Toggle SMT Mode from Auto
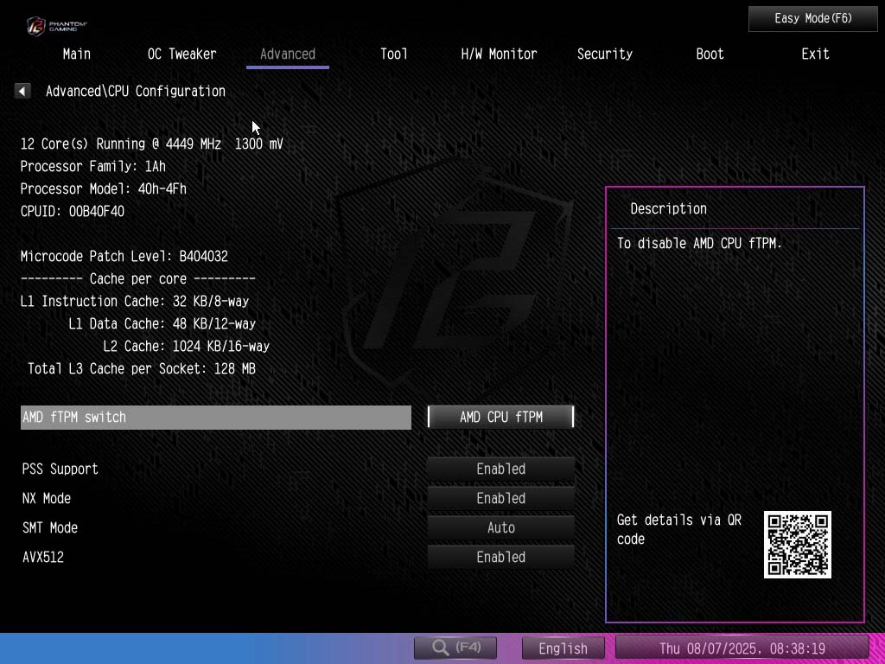The image size is (885, 664). tap(500, 527)
